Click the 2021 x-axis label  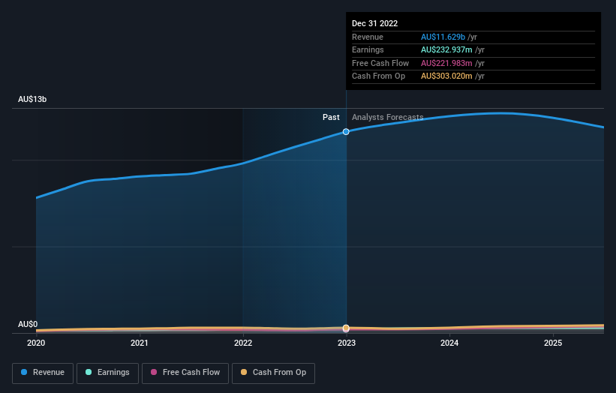point(140,343)
